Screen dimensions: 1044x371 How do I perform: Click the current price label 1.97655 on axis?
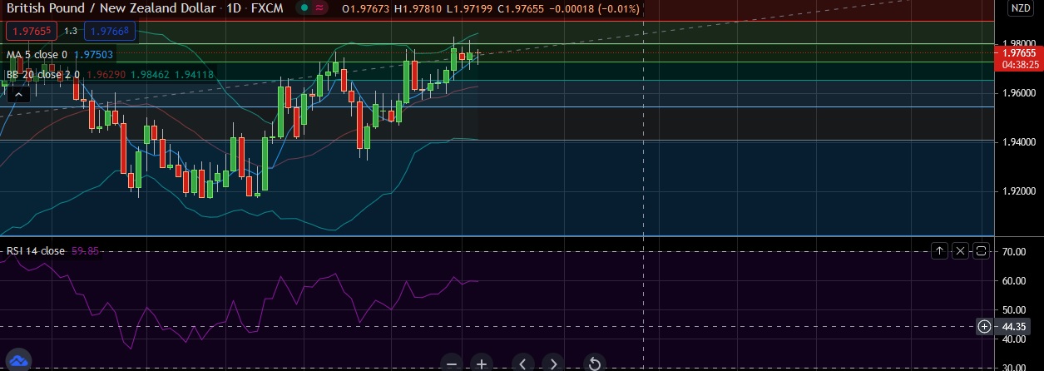click(x=1018, y=52)
